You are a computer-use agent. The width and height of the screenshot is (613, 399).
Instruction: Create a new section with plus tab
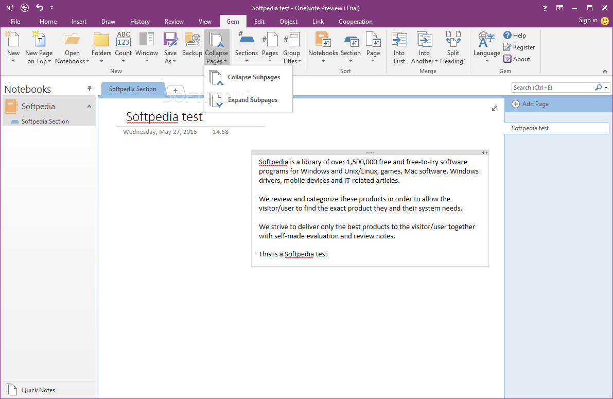tap(175, 91)
